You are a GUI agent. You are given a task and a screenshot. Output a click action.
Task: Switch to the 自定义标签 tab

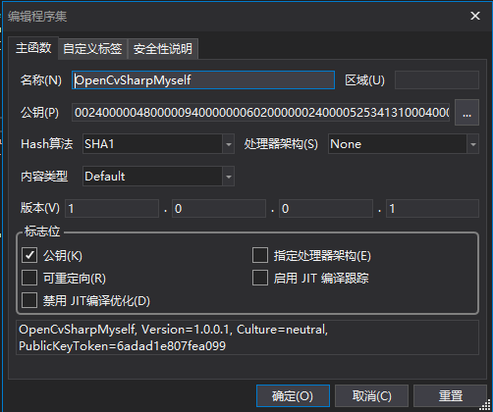pos(92,49)
